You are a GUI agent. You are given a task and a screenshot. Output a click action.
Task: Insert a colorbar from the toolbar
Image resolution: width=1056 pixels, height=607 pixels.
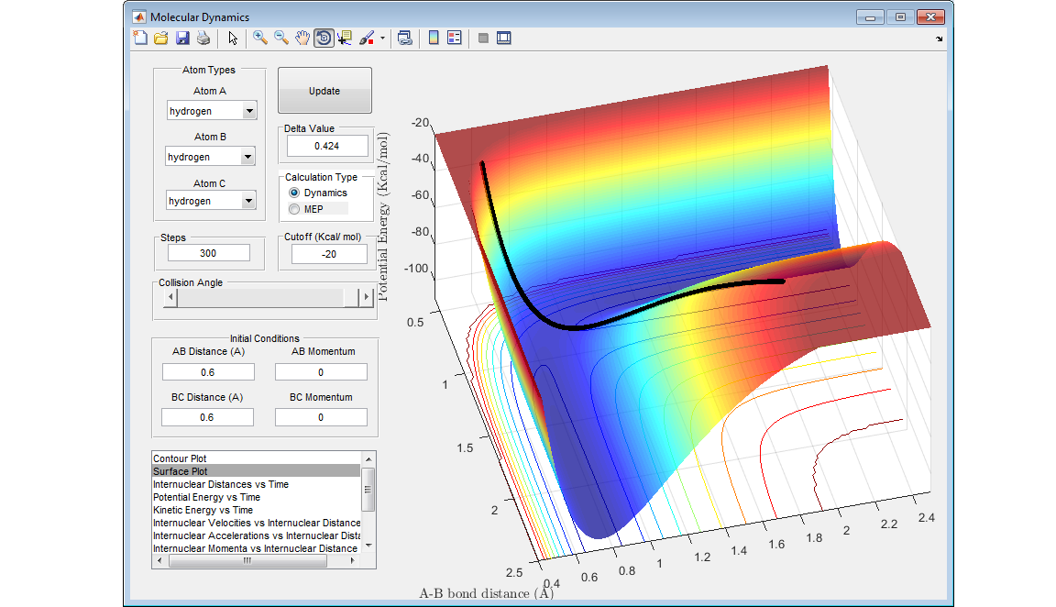click(434, 38)
